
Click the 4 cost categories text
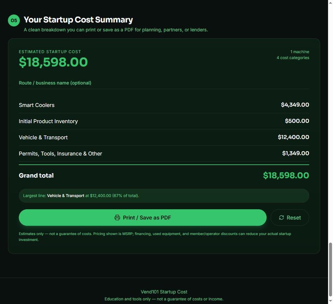(x=293, y=58)
